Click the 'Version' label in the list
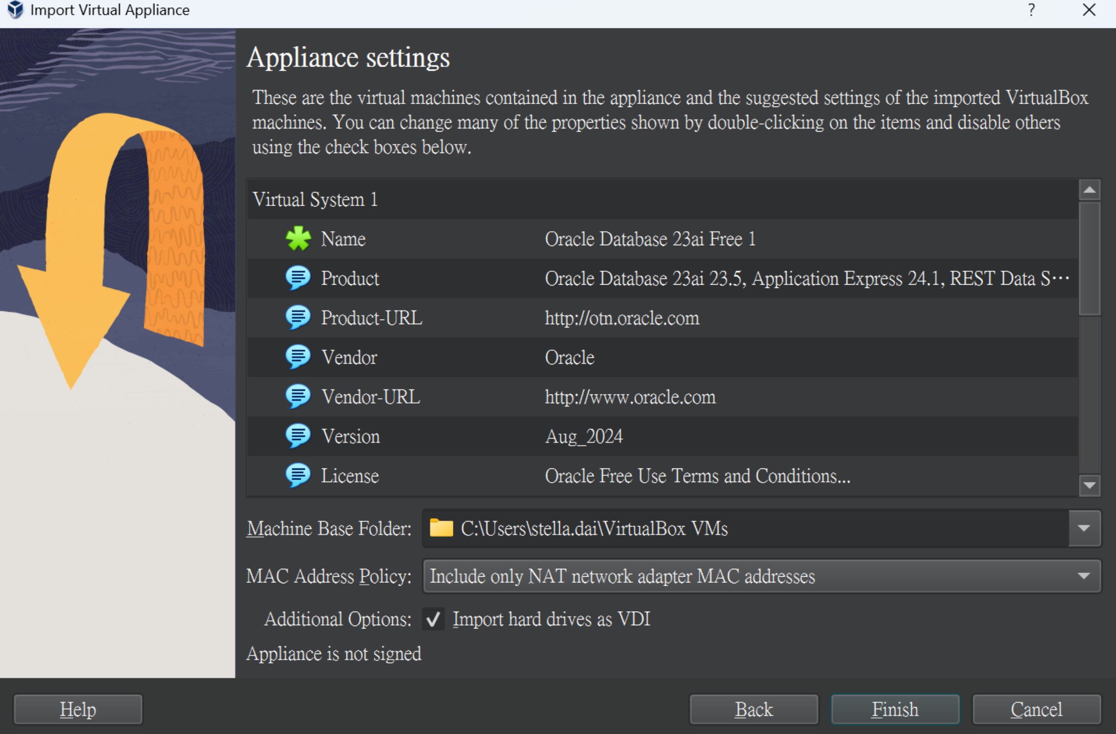Image resolution: width=1116 pixels, height=734 pixels. 351,436
